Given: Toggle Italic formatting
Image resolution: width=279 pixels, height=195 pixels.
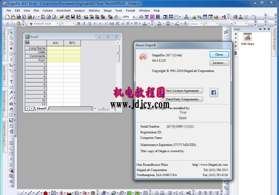Looking at the screenshot, I should (84, 24).
